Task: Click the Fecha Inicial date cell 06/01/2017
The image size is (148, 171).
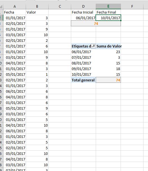Action: click(83, 18)
